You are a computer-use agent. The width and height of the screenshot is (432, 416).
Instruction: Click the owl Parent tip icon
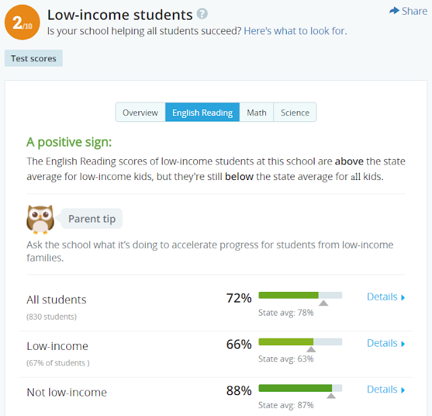click(x=40, y=219)
